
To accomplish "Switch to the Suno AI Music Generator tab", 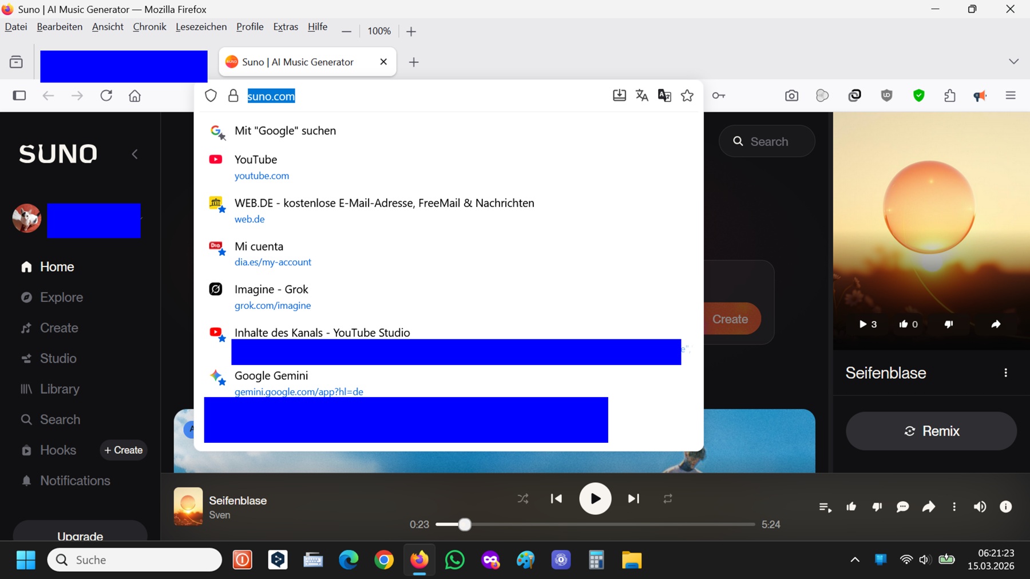I will tap(307, 62).
